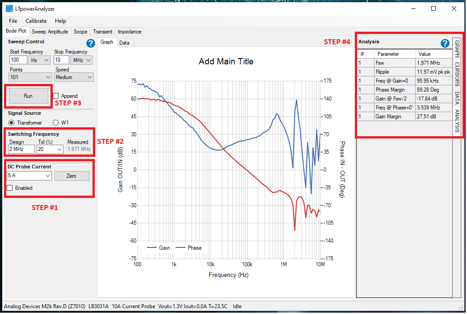Click the Design switching frequency field
The width and height of the screenshot is (467, 314).
pos(21,149)
